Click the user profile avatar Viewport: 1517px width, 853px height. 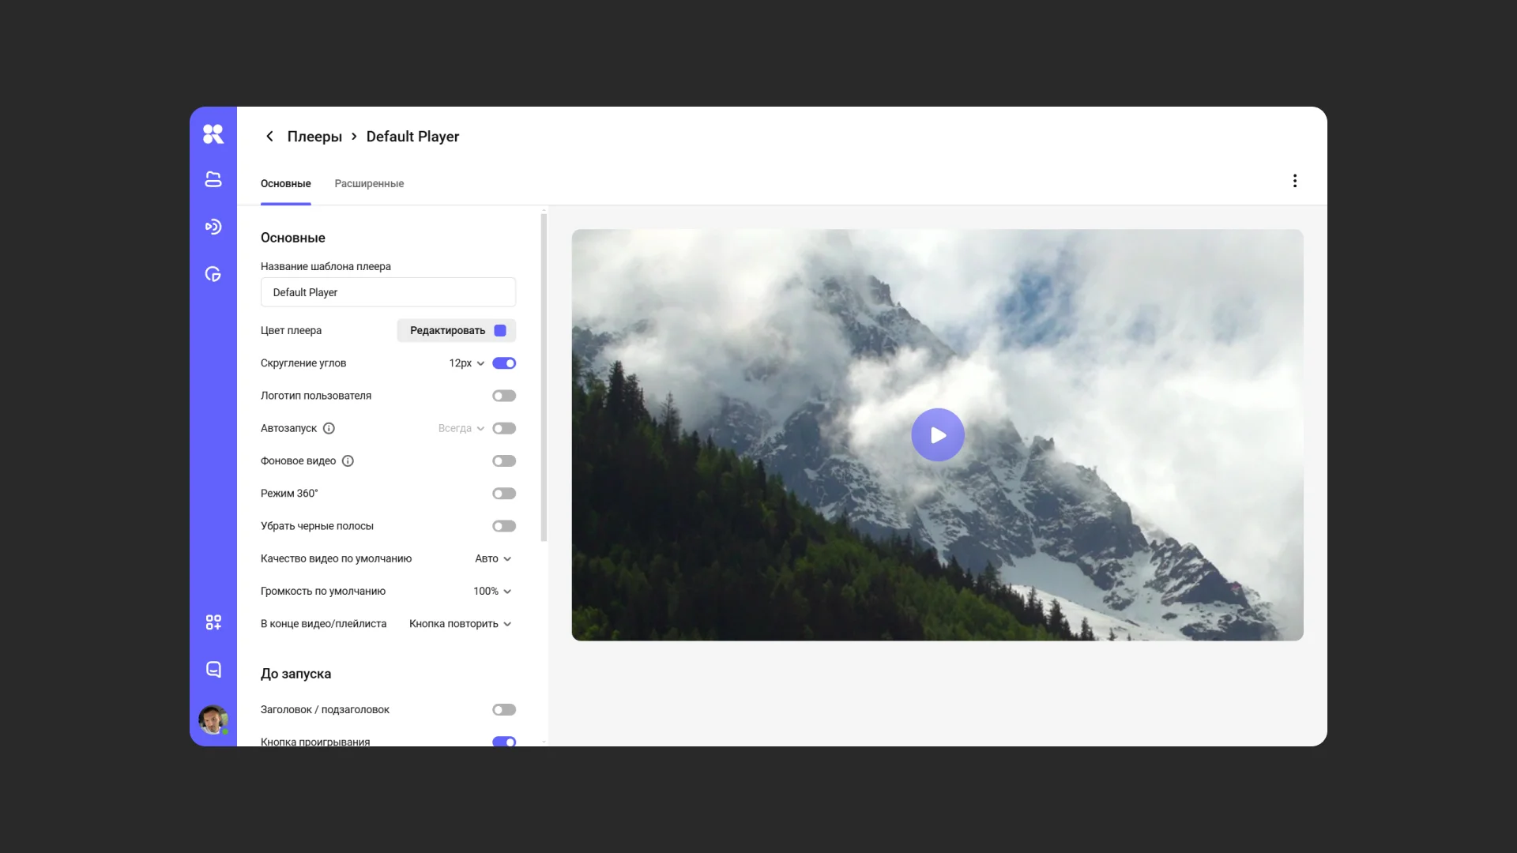pyautogui.click(x=213, y=720)
